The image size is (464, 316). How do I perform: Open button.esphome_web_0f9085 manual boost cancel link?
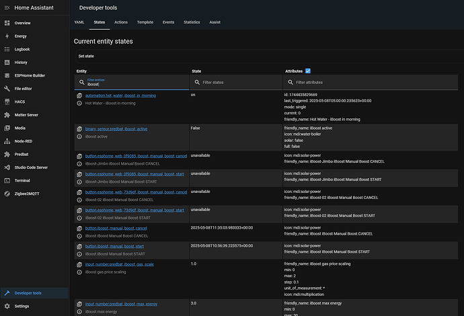[136, 156]
